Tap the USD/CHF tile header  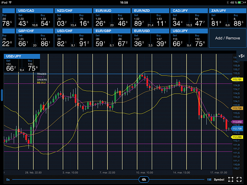coord(73,31)
